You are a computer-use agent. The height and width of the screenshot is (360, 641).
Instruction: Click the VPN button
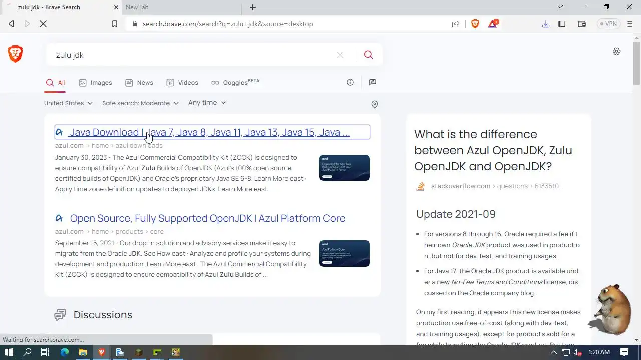pyautogui.click(x=608, y=24)
